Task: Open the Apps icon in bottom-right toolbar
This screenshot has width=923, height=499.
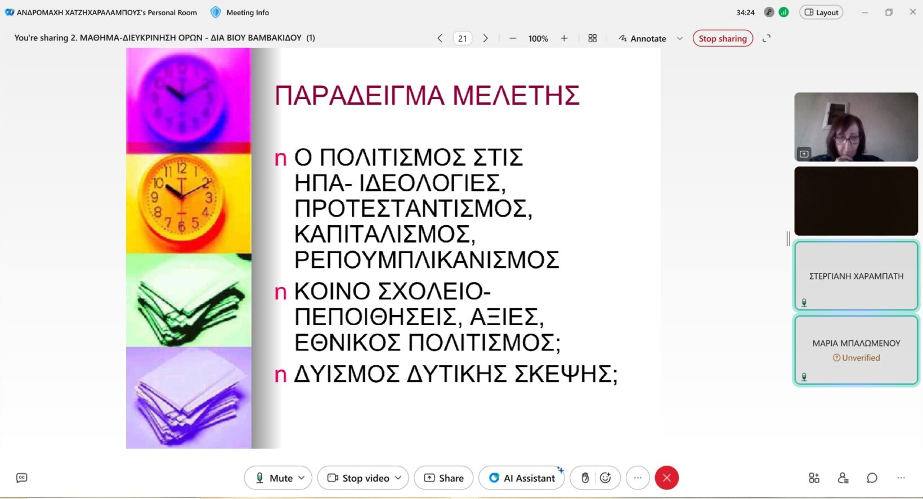Action: tap(814, 478)
